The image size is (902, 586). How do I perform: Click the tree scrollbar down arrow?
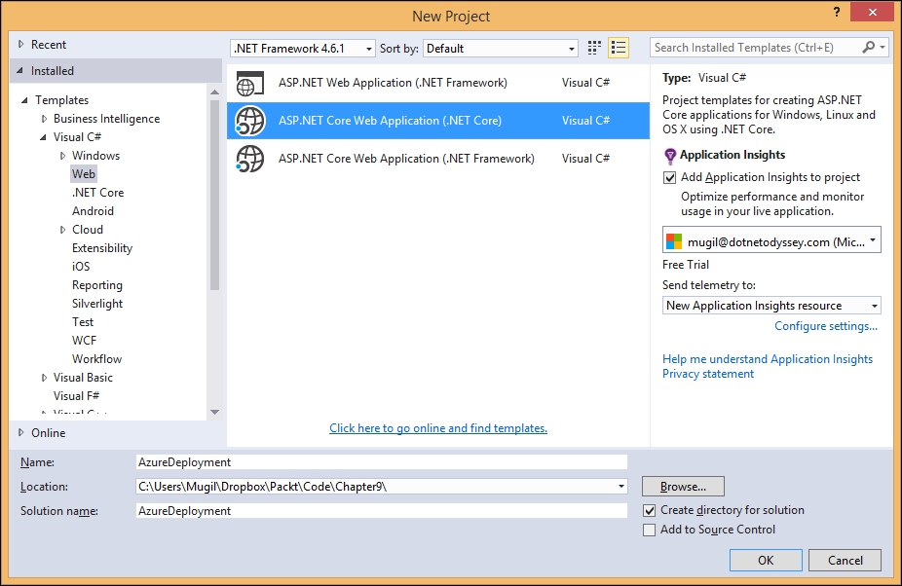[x=214, y=412]
